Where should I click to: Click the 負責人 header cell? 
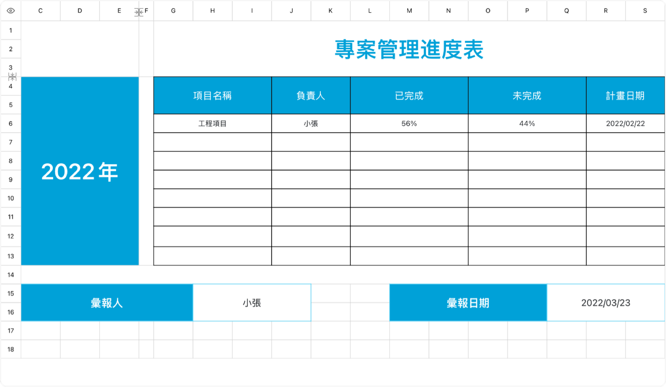click(x=311, y=96)
